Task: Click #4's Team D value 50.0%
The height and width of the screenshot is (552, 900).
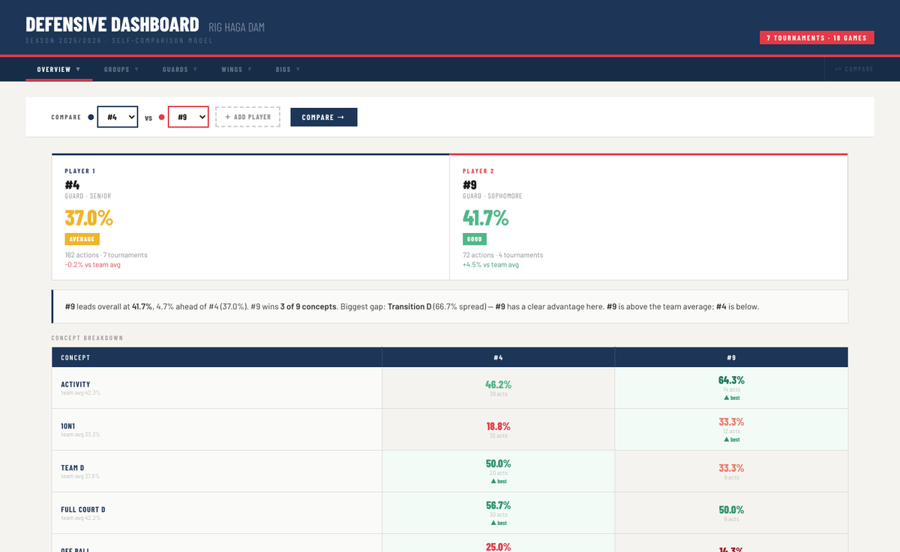Action: 498,464
